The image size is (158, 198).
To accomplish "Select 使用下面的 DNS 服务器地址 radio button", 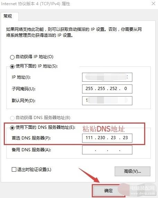I will [x=12, y=128].
